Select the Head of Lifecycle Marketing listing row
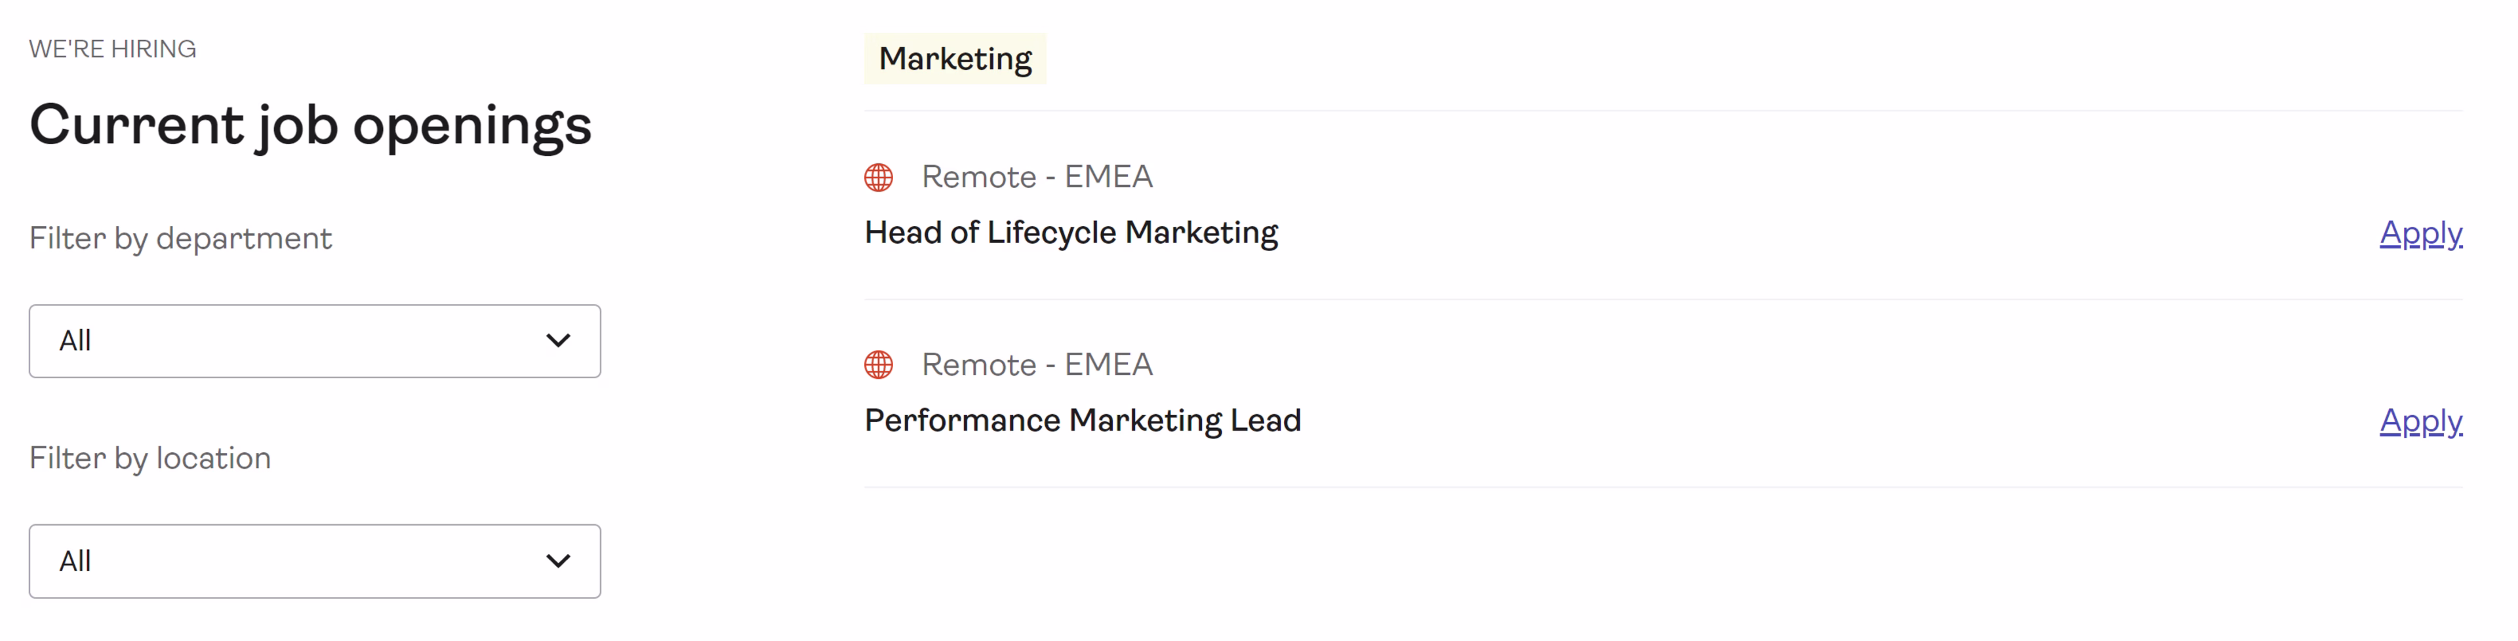This screenshot has width=2518, height=641. 1662,206
